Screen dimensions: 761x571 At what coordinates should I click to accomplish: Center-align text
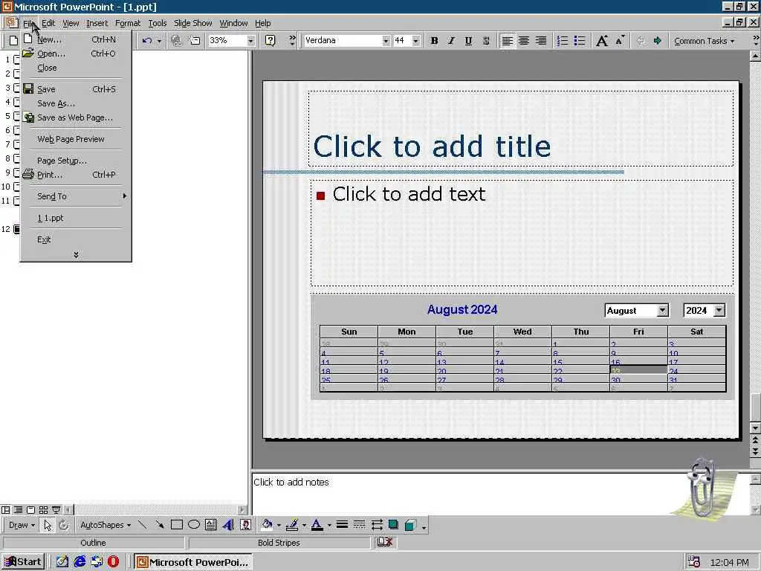pyautogui.click(x=524, y=41)
